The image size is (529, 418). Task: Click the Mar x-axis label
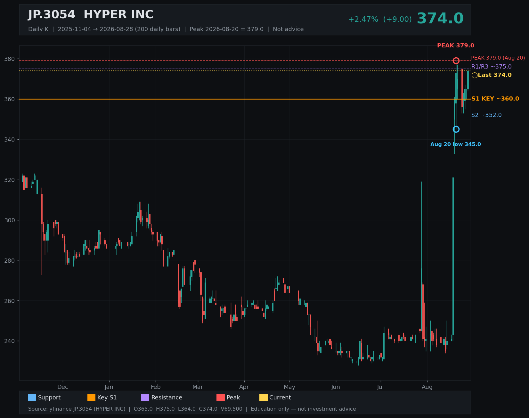[x=198, y=387]
